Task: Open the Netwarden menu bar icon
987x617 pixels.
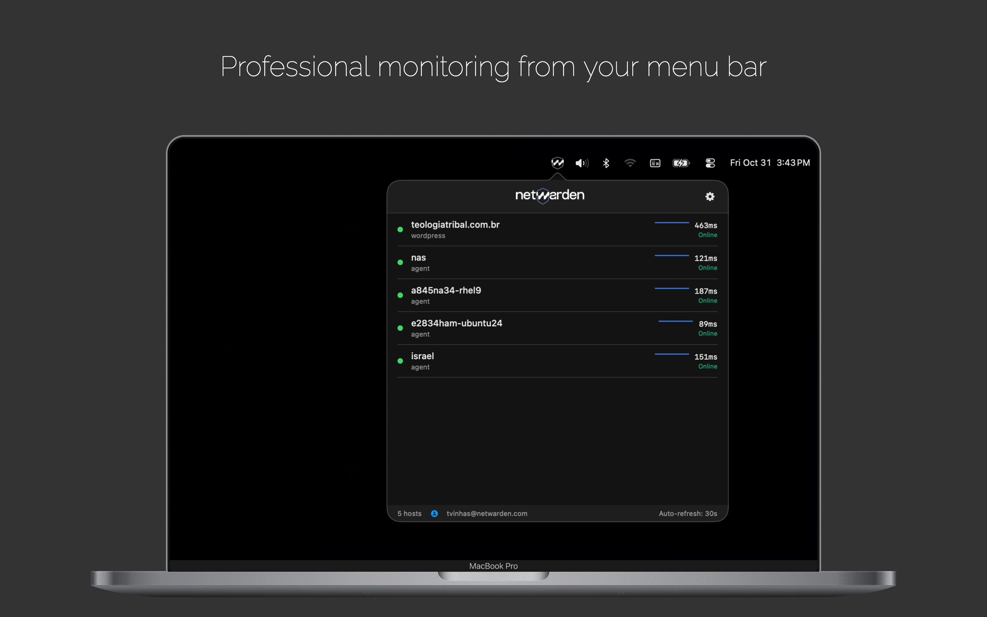Action: click(x=557, y=163)
